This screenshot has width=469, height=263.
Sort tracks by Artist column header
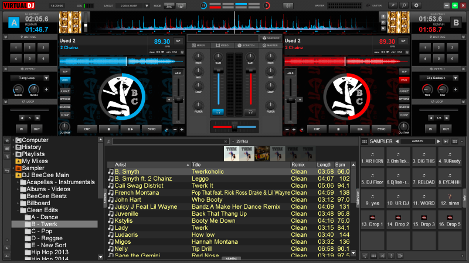click(x=152, y=165)
